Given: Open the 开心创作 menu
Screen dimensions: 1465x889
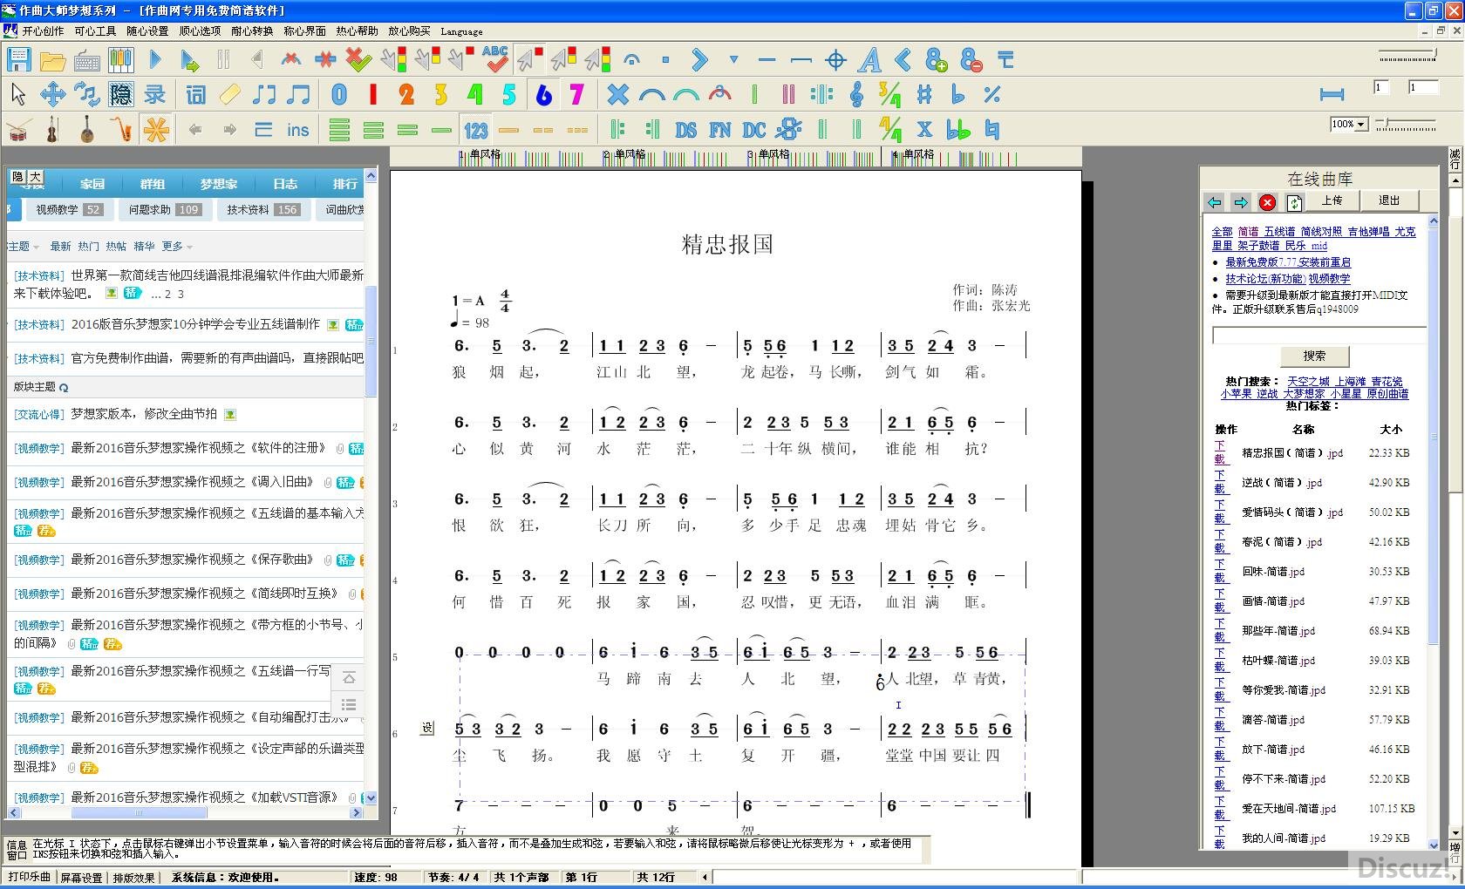Looking at the screenshot, I should [x=43, y=31].
